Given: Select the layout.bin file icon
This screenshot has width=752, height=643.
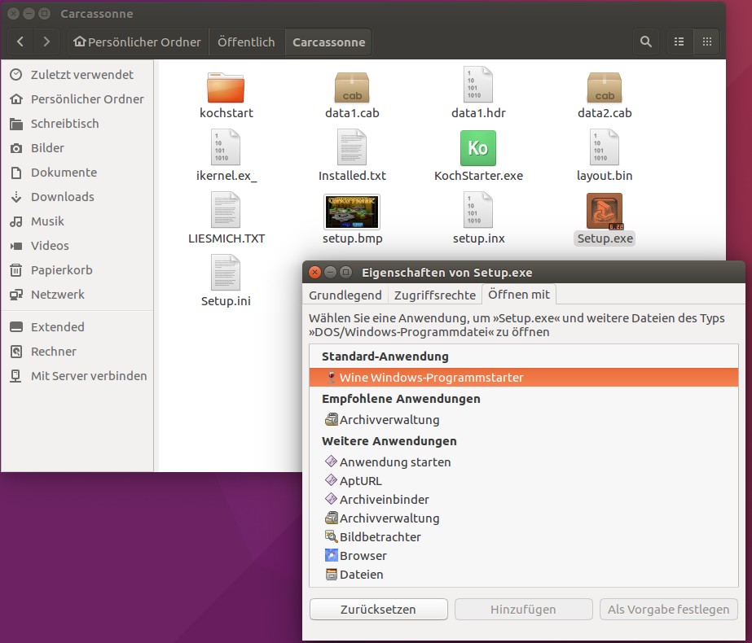Looking at the screenshot, I should coord(605,147).
